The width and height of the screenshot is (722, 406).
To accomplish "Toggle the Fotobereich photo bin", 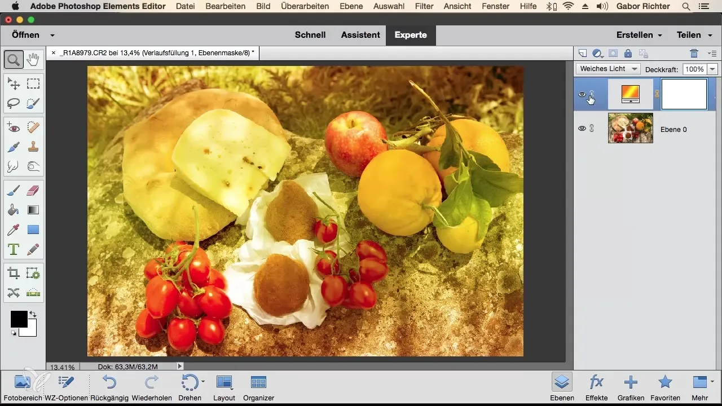I will pyautogui.click(x=23, y=387).
